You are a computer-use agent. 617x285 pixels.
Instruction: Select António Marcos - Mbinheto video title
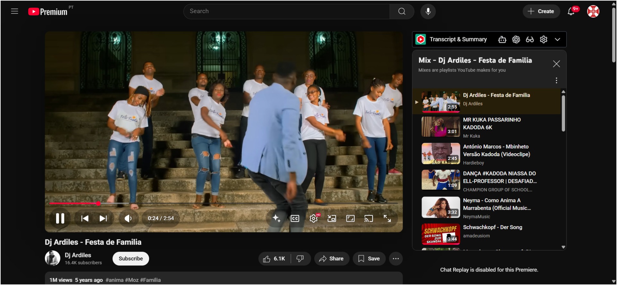[x=496, y=150]
